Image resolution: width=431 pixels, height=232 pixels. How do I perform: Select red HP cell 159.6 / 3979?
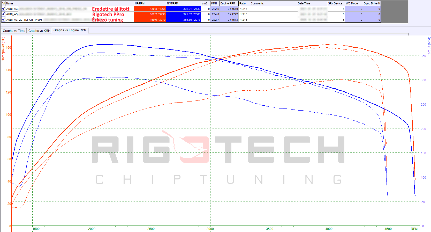click(150, 20)
